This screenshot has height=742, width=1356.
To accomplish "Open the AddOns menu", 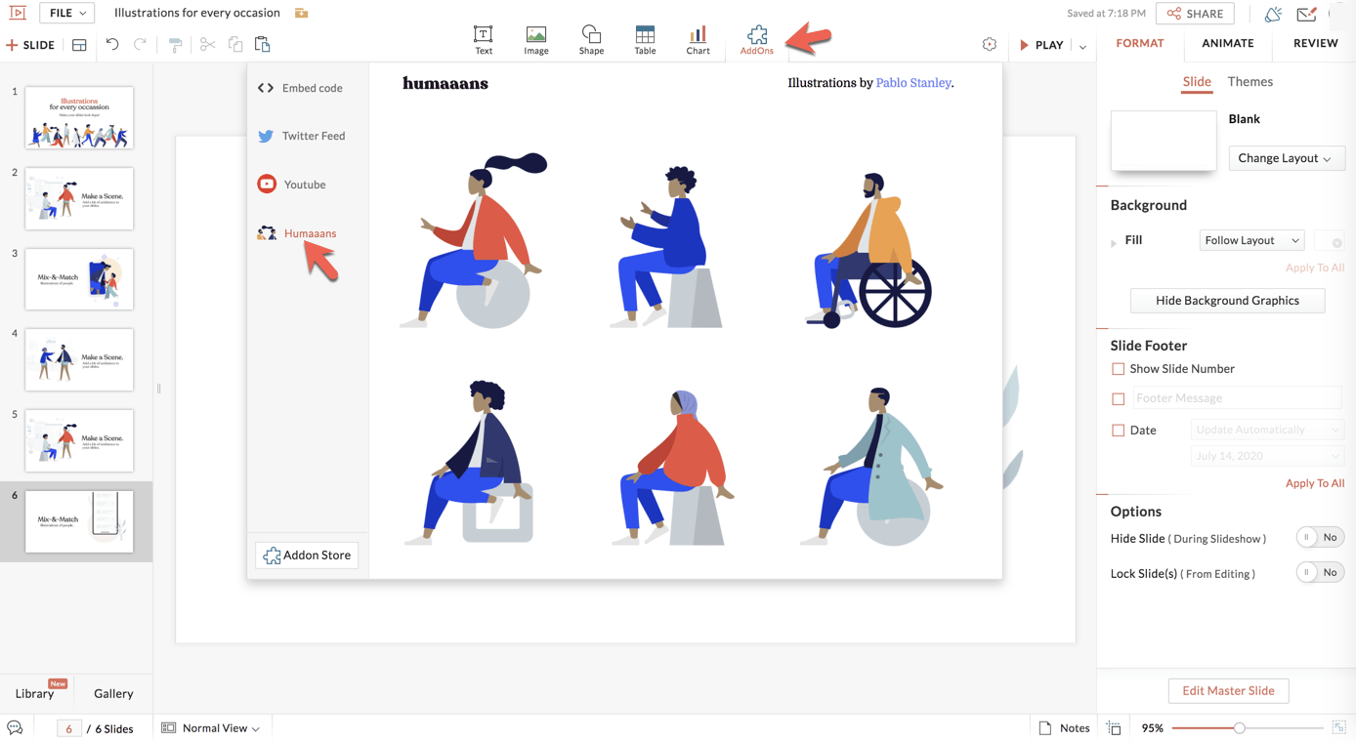I will pyautogui.click(x=756, y=40).
